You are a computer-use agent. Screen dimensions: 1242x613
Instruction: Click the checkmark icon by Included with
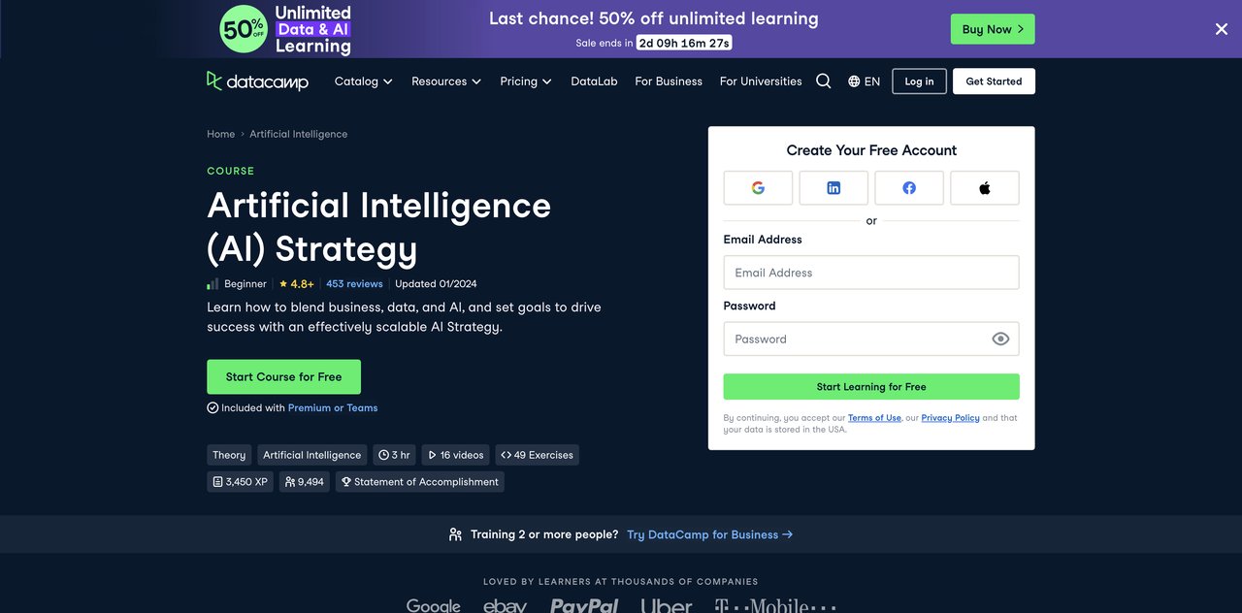[212, 408]
